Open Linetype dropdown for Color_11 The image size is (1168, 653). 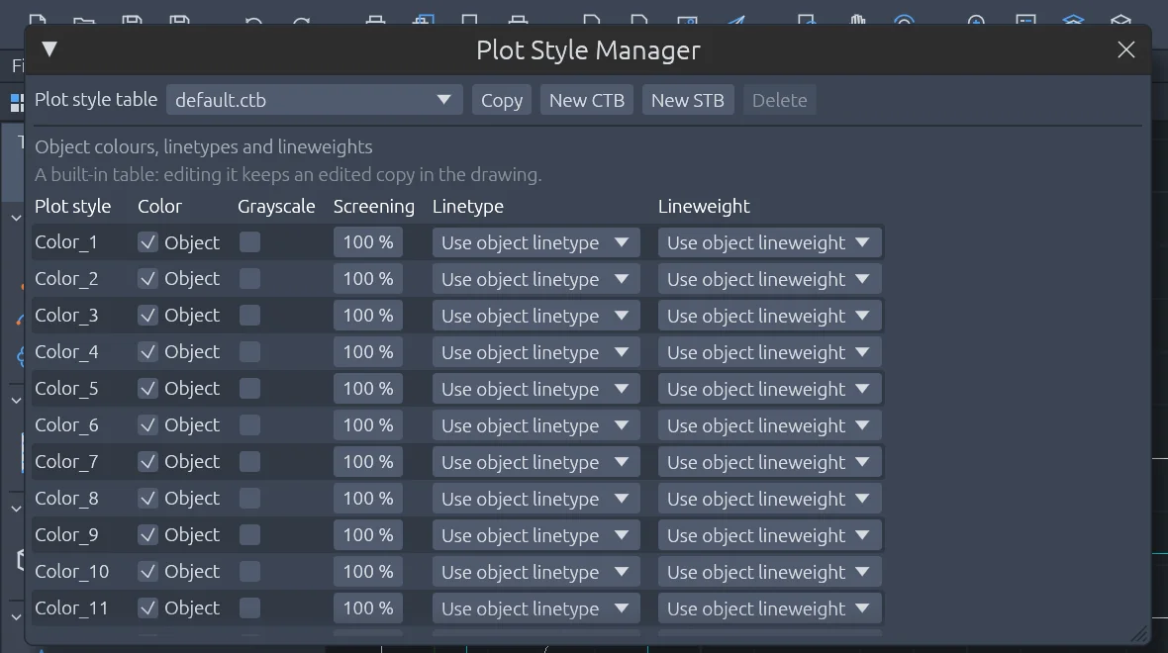coord(535,608)
